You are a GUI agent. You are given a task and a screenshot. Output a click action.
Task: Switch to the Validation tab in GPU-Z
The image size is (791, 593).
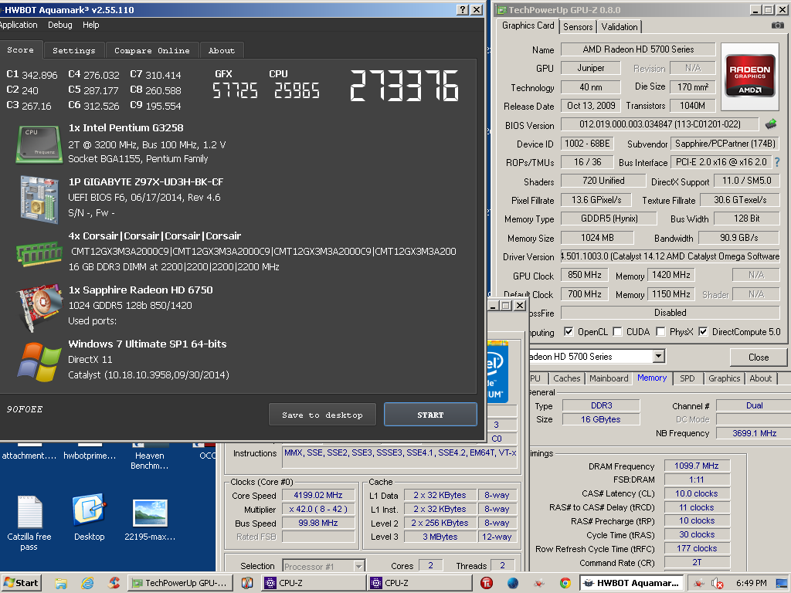coord(620,27)
